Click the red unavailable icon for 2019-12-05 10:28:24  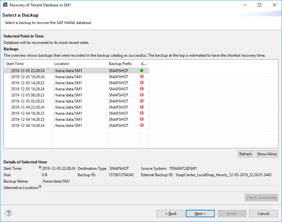tap(142, 89)
